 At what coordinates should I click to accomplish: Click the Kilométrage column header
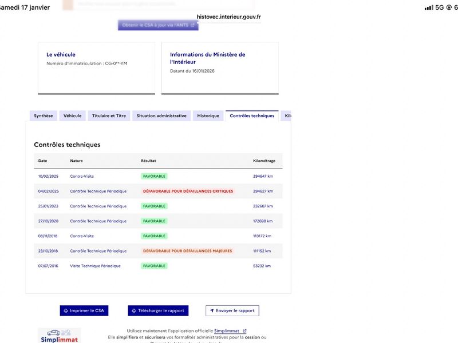pyautogui.click(x=265, y=161)
